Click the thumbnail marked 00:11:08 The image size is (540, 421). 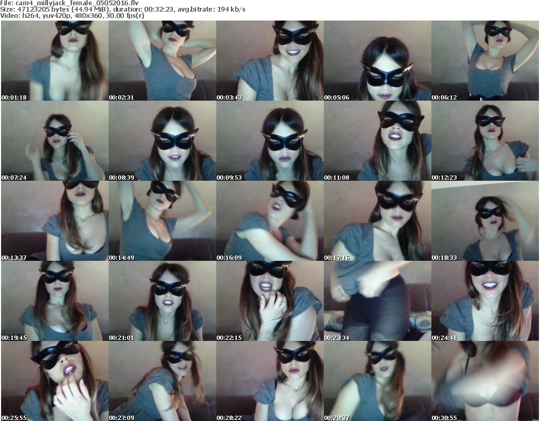[378, 141]
